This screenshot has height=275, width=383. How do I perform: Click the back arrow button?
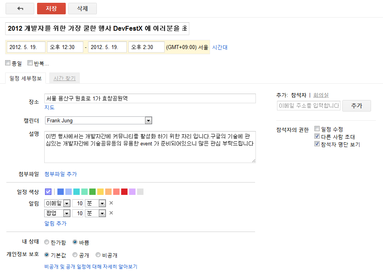pyautogui.click(x=20, y=8)
